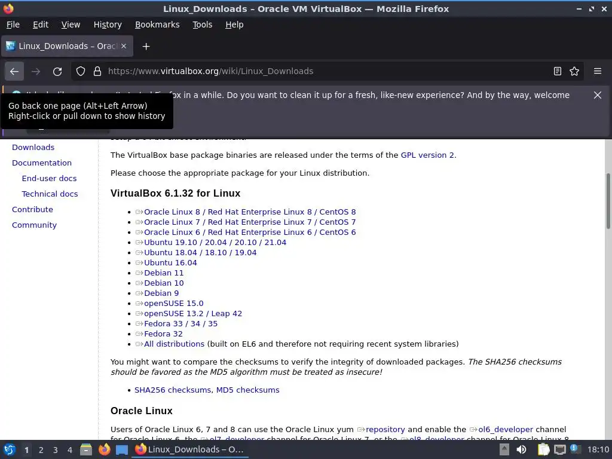
Task: Click the site security padlock icon
Action: pyautogui.click(x=97, y=72)
